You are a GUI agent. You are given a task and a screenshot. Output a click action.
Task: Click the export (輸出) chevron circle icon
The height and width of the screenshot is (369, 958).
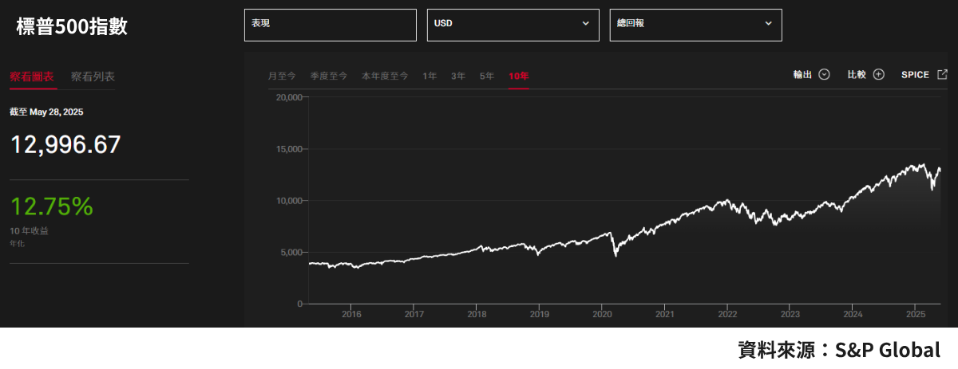click(825, 74)
